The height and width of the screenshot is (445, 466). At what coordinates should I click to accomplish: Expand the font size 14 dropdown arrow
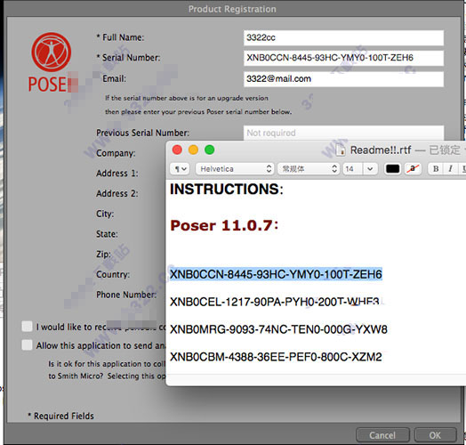(370, 169)
